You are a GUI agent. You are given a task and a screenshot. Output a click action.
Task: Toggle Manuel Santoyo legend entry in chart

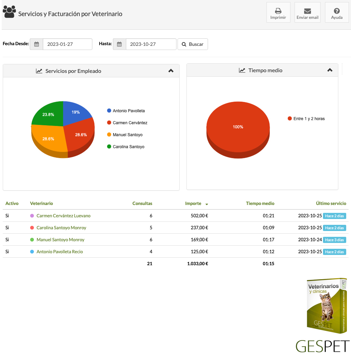click(x=127, y=135)
